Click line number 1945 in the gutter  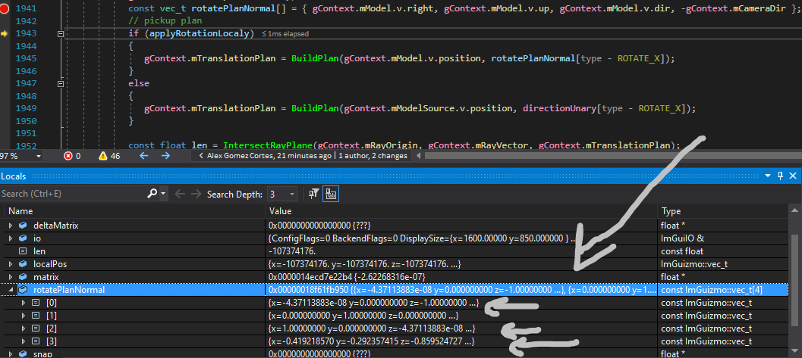(26, 58)
